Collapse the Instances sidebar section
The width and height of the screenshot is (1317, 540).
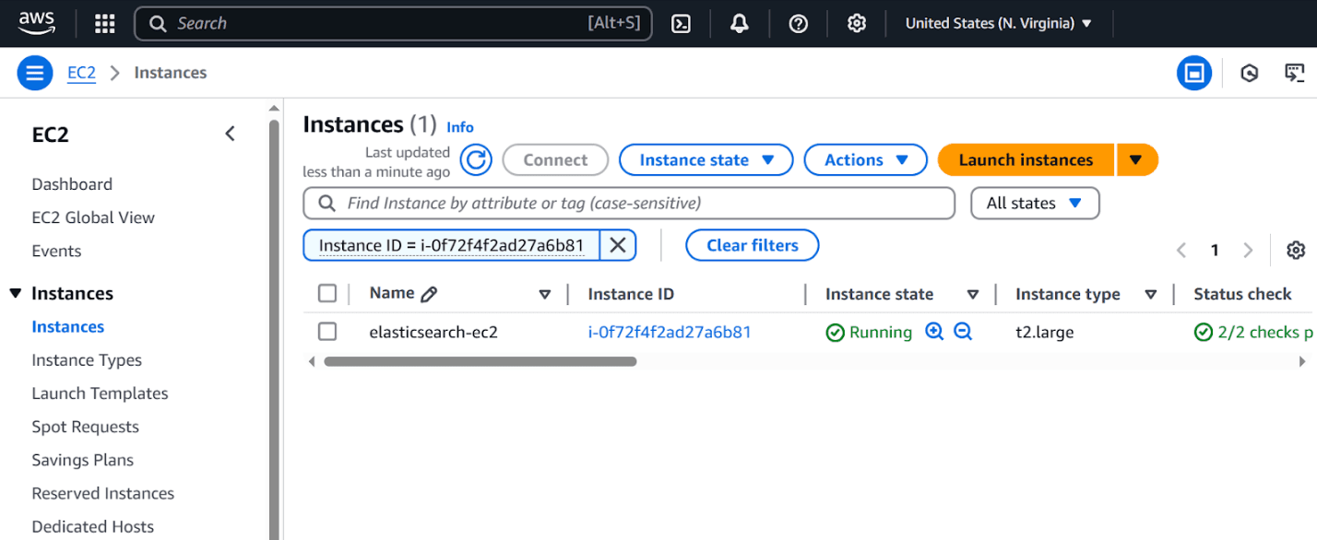click(x=15, y=294)
